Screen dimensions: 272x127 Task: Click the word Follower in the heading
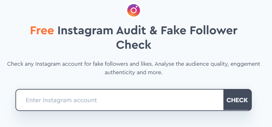[x=214, y=30]
